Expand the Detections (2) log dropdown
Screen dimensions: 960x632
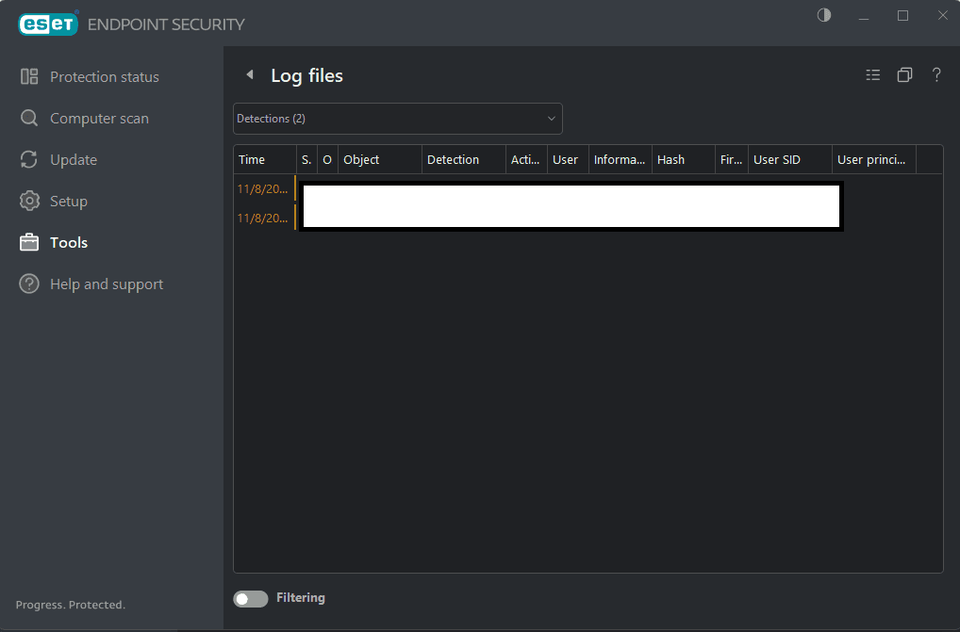(x=398, y=119)
